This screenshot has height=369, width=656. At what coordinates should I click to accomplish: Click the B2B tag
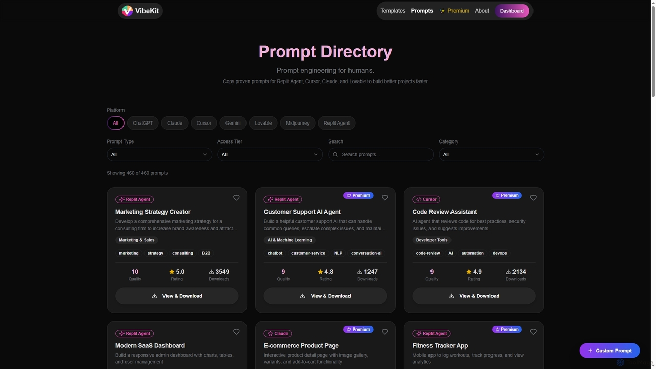click(206, 253)
